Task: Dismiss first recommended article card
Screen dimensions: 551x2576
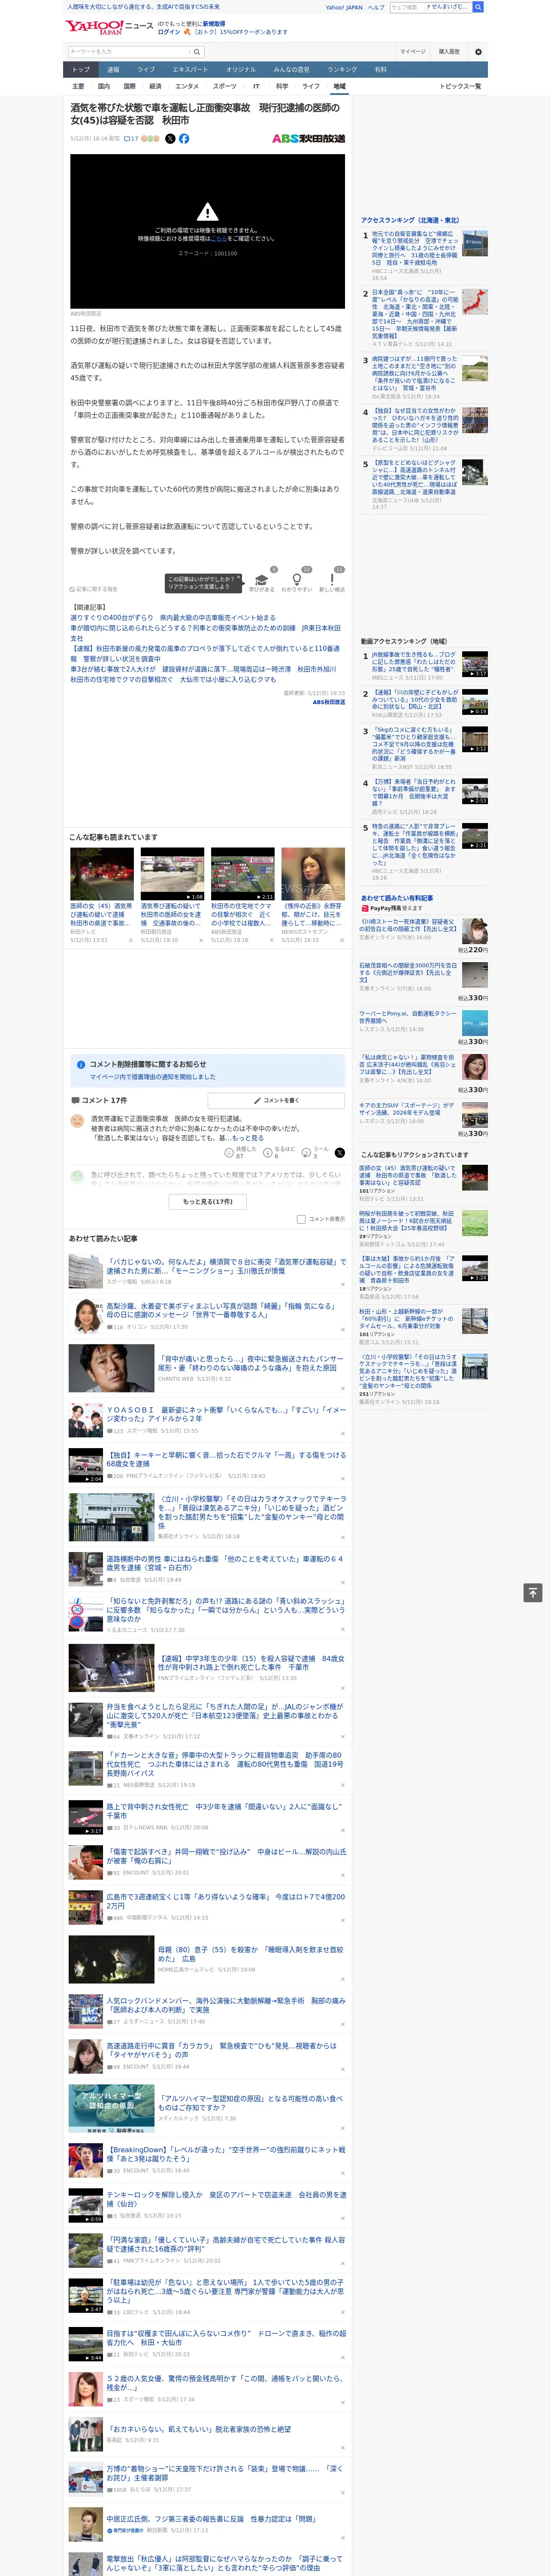Action: (130, 940)
